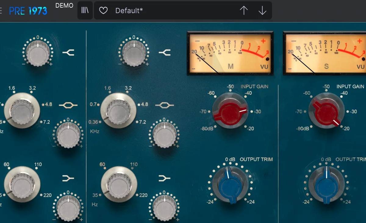Screen dimensions: 366x223
Task: Select 60 Hz mark in left strip
Action: click(x=6, y=165)
